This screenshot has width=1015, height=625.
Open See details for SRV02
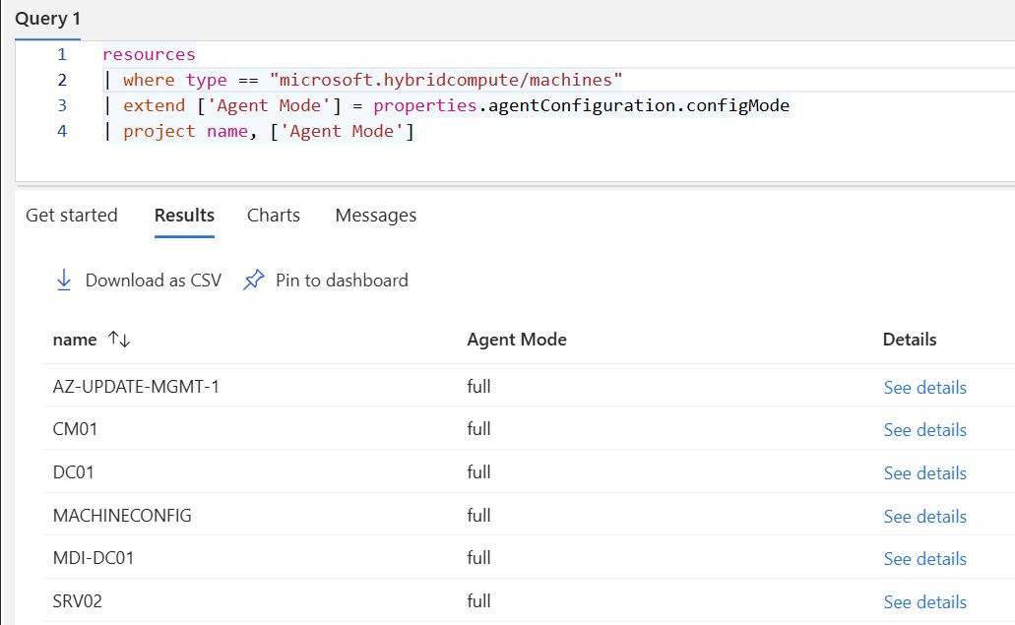[x=924, y=601]
